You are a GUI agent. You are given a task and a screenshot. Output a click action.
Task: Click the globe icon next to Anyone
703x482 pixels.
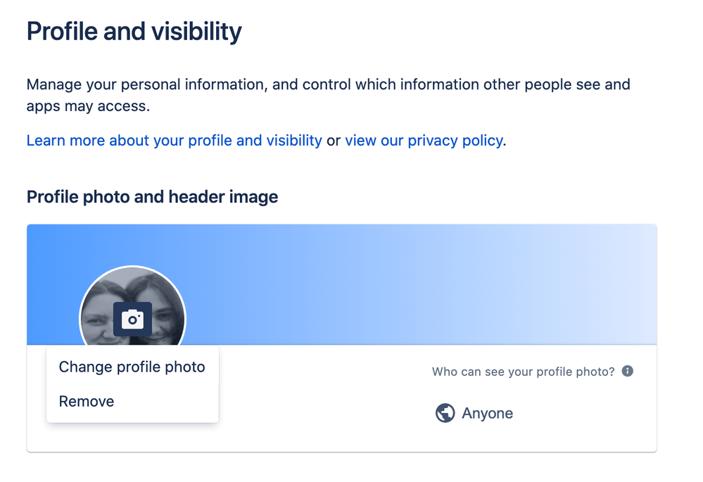click(x=445, y=413)
